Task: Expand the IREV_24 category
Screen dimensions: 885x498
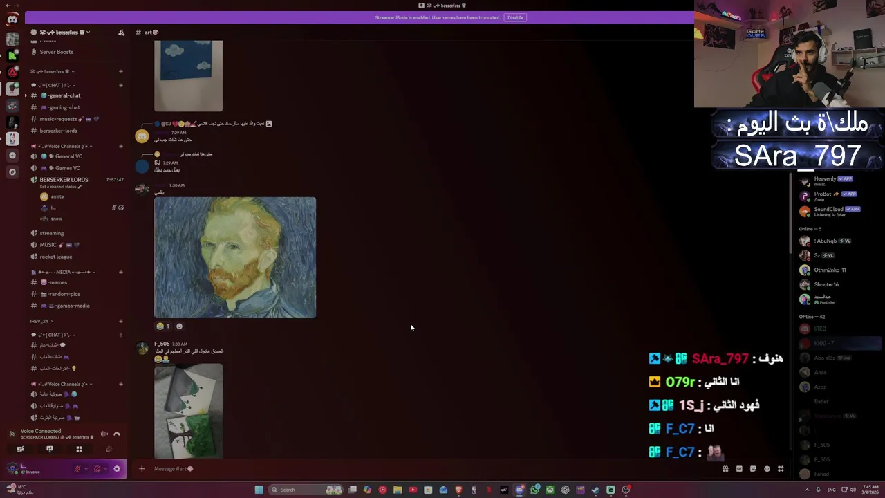Action: click(41, 321)
